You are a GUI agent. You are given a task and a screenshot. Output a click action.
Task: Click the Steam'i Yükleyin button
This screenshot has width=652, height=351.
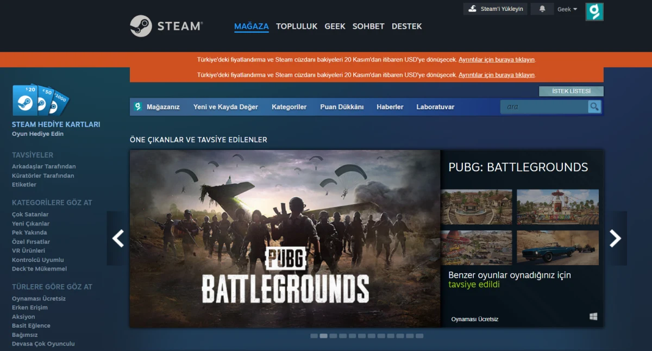(496, 9)
